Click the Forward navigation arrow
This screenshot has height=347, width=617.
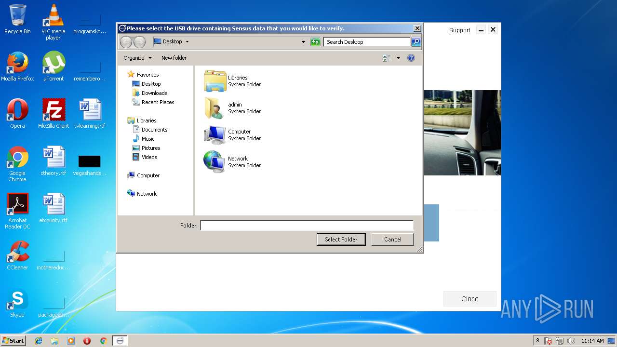(139, 42)
